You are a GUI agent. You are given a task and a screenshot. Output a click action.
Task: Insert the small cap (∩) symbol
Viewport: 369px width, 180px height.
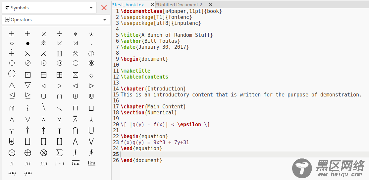(60, 96)
